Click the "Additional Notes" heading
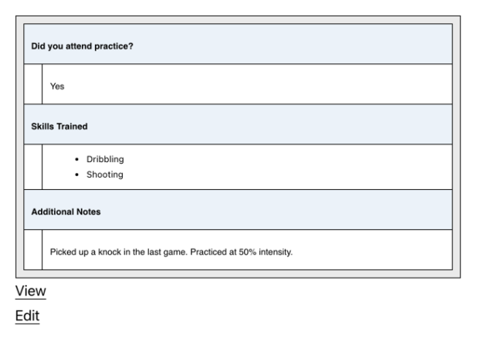 pos(66,211)
